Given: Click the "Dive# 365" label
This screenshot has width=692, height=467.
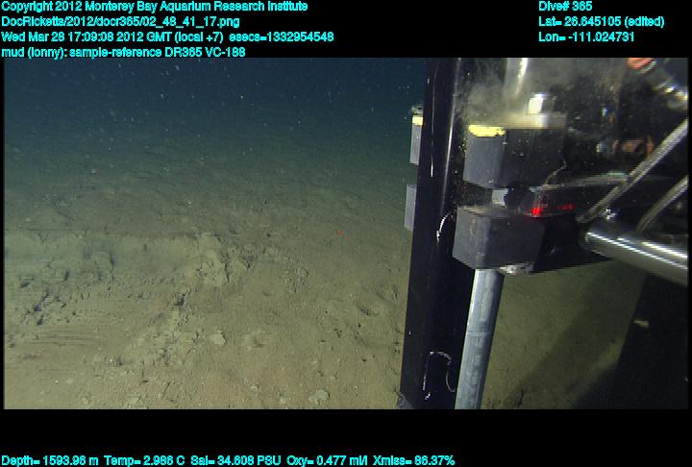Looking at the screenshot, I should 565,7.
